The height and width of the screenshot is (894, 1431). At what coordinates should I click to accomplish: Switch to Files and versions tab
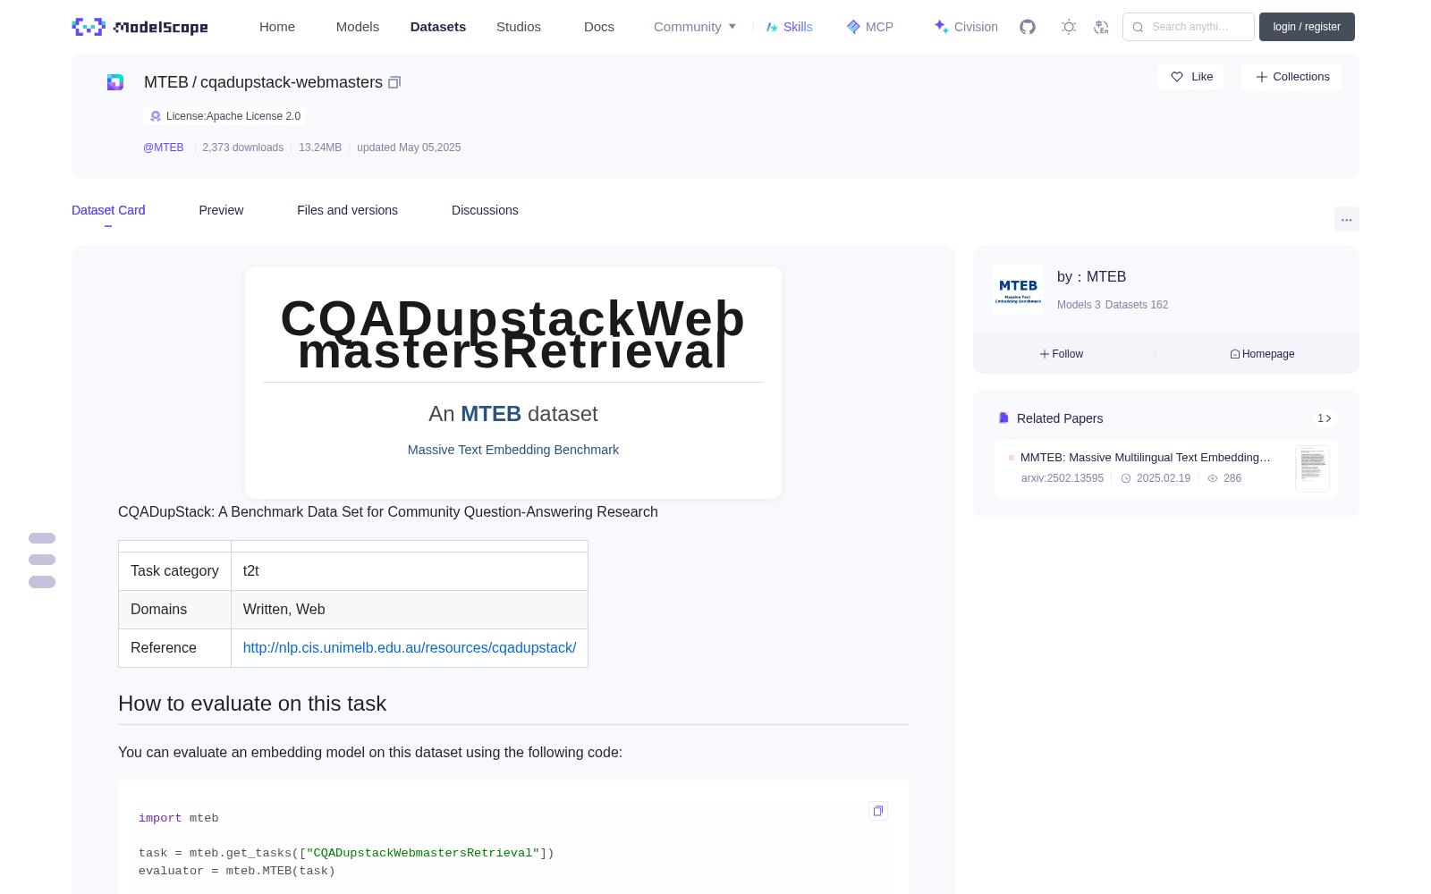pyautogui.click(x=347, y=210)
